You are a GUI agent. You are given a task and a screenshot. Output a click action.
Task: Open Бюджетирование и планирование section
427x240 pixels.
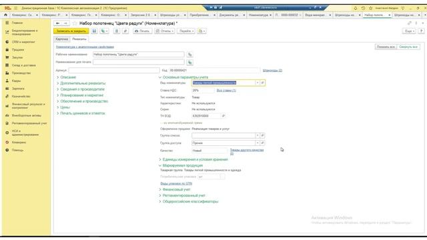(25, 33)
